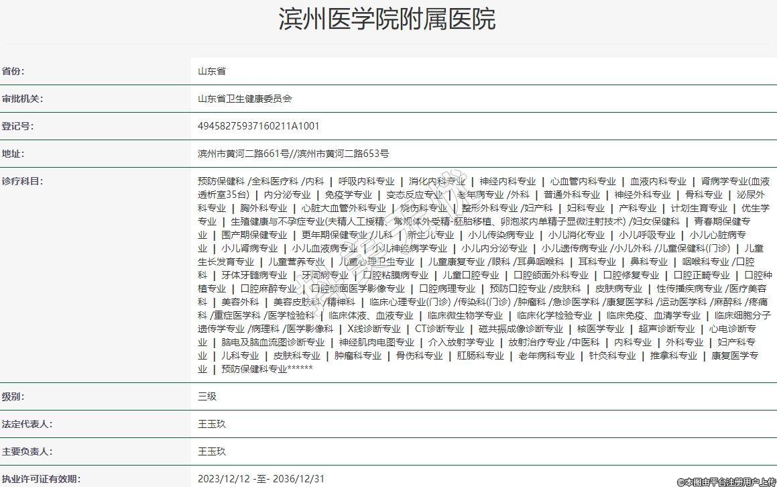Select the 登记号 field label

(17, 126)
